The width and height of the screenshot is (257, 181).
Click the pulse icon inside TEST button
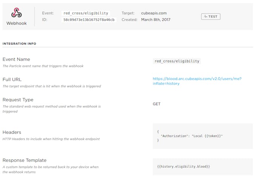pos(206,17)
